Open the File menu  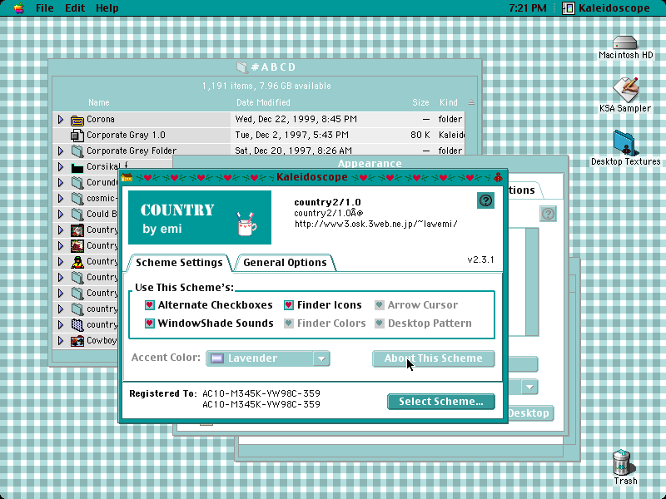point(45,8)
